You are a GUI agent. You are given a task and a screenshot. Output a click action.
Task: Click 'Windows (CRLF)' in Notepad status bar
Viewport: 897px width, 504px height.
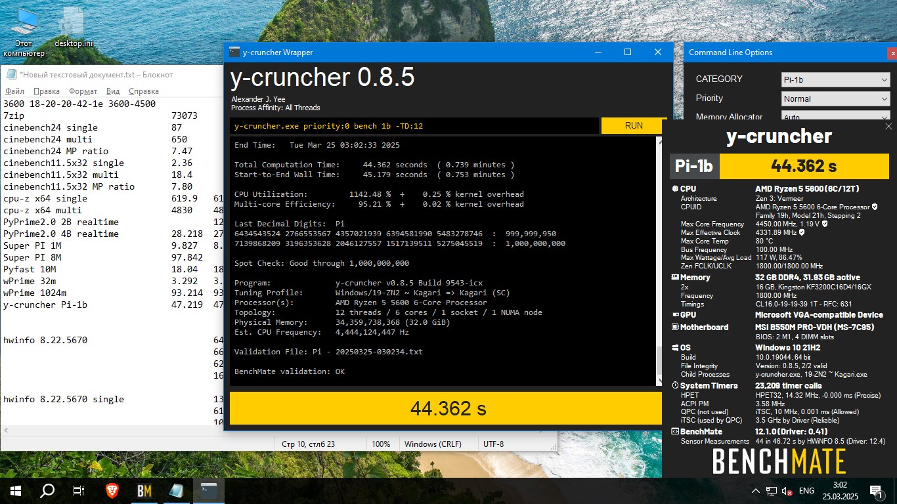(433, 444)
